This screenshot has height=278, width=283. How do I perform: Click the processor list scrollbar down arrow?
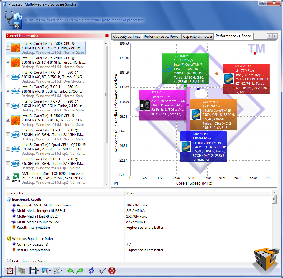[106, 185]
